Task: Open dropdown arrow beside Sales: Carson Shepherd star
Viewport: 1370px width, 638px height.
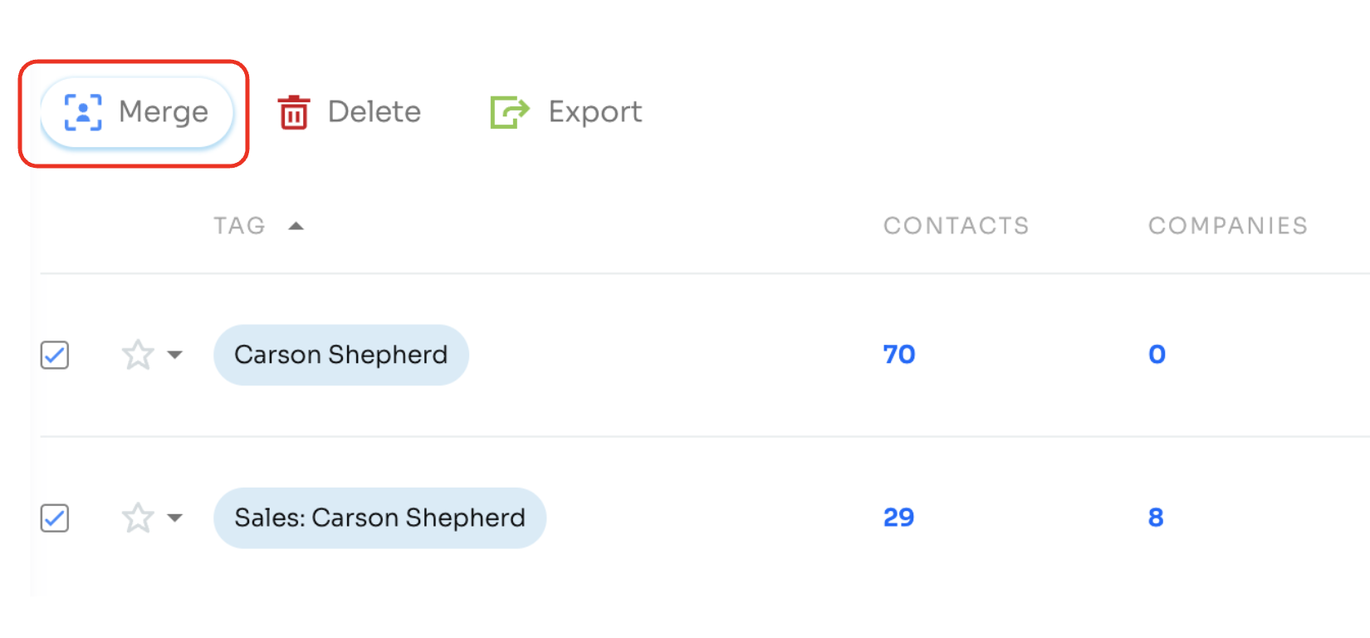Action: [174, 518]
